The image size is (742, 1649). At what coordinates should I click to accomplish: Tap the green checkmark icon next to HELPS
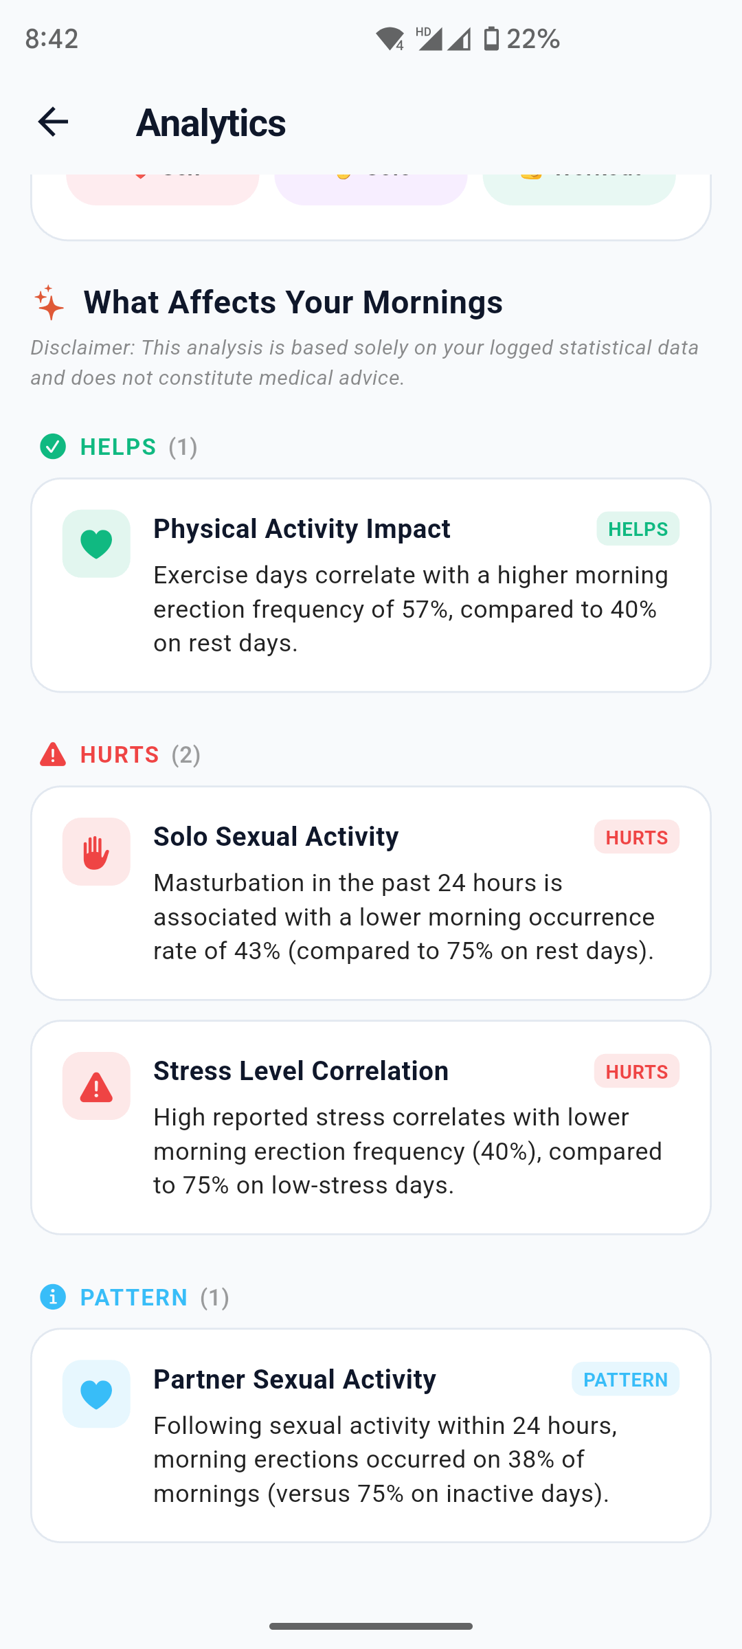(53, 447)
